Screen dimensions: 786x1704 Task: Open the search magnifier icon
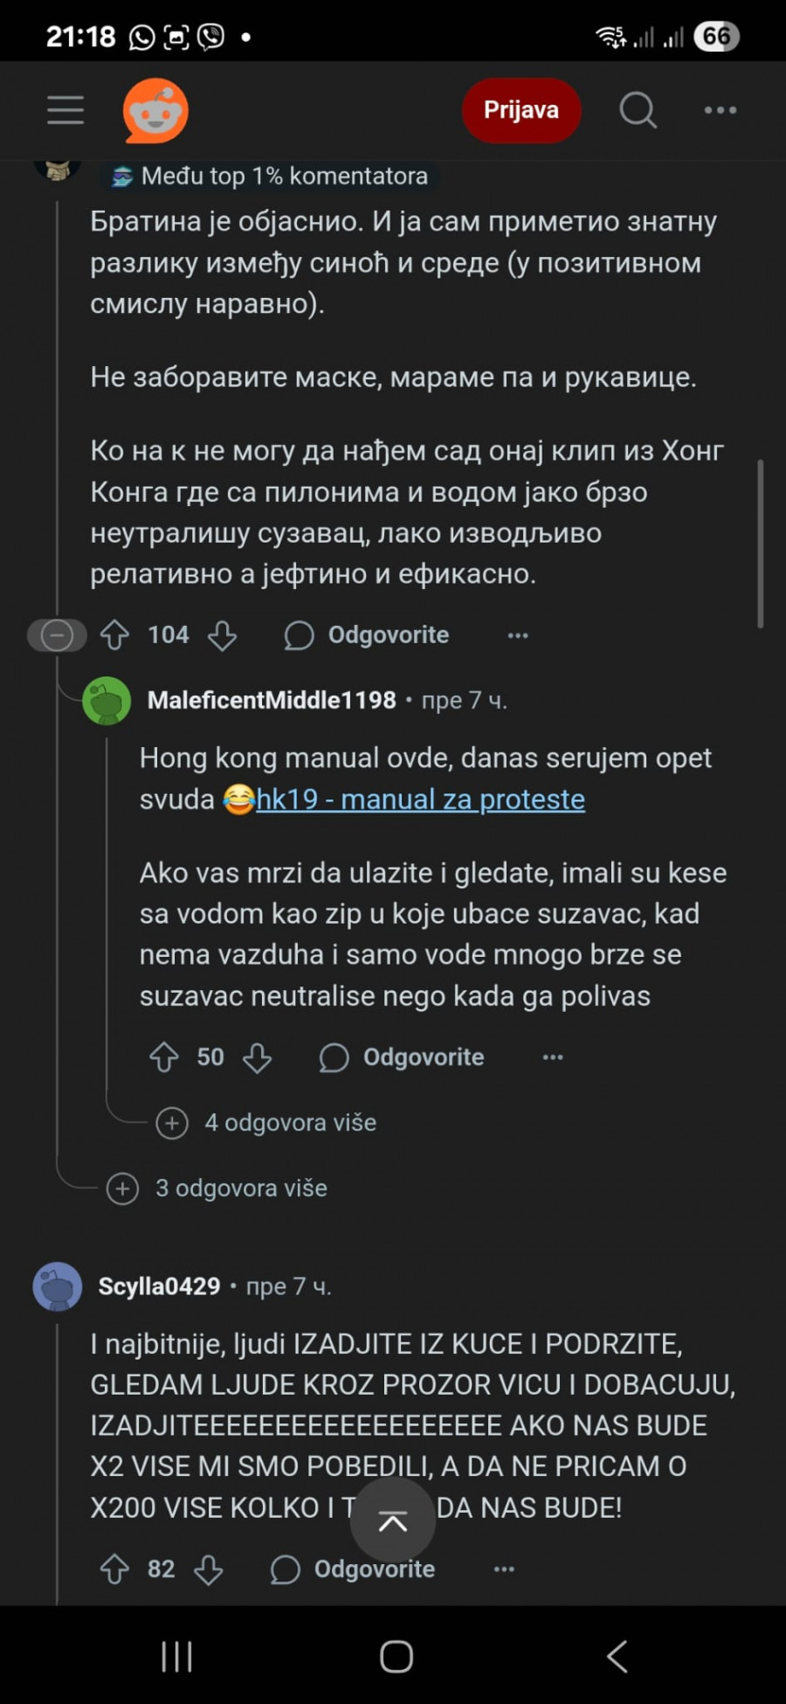[x=638, y=110]
